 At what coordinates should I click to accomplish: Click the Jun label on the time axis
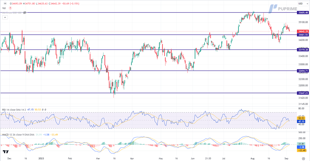coord(193,158)
